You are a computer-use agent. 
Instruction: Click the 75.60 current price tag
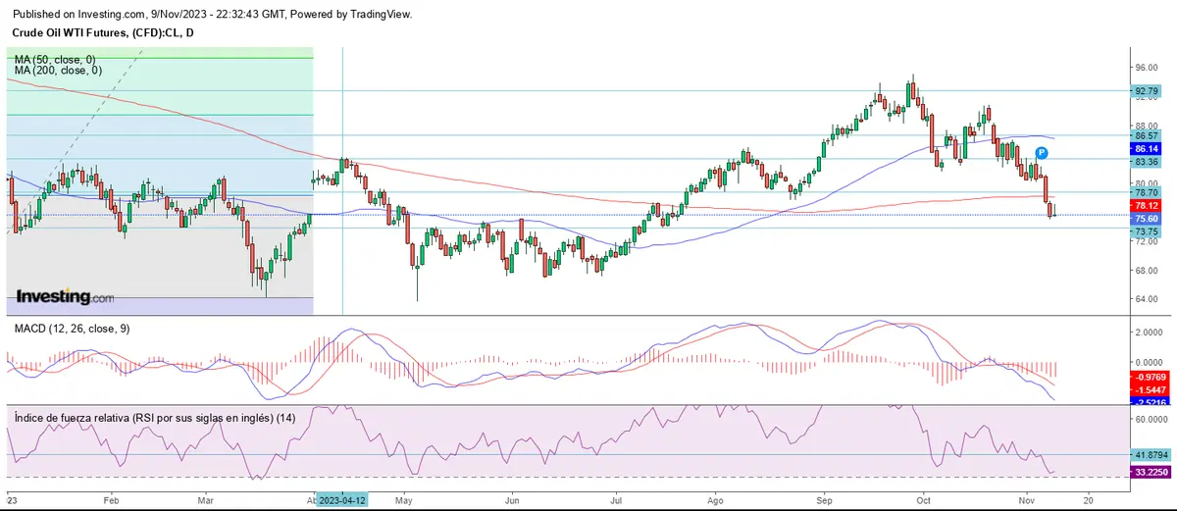(1147, 219)
